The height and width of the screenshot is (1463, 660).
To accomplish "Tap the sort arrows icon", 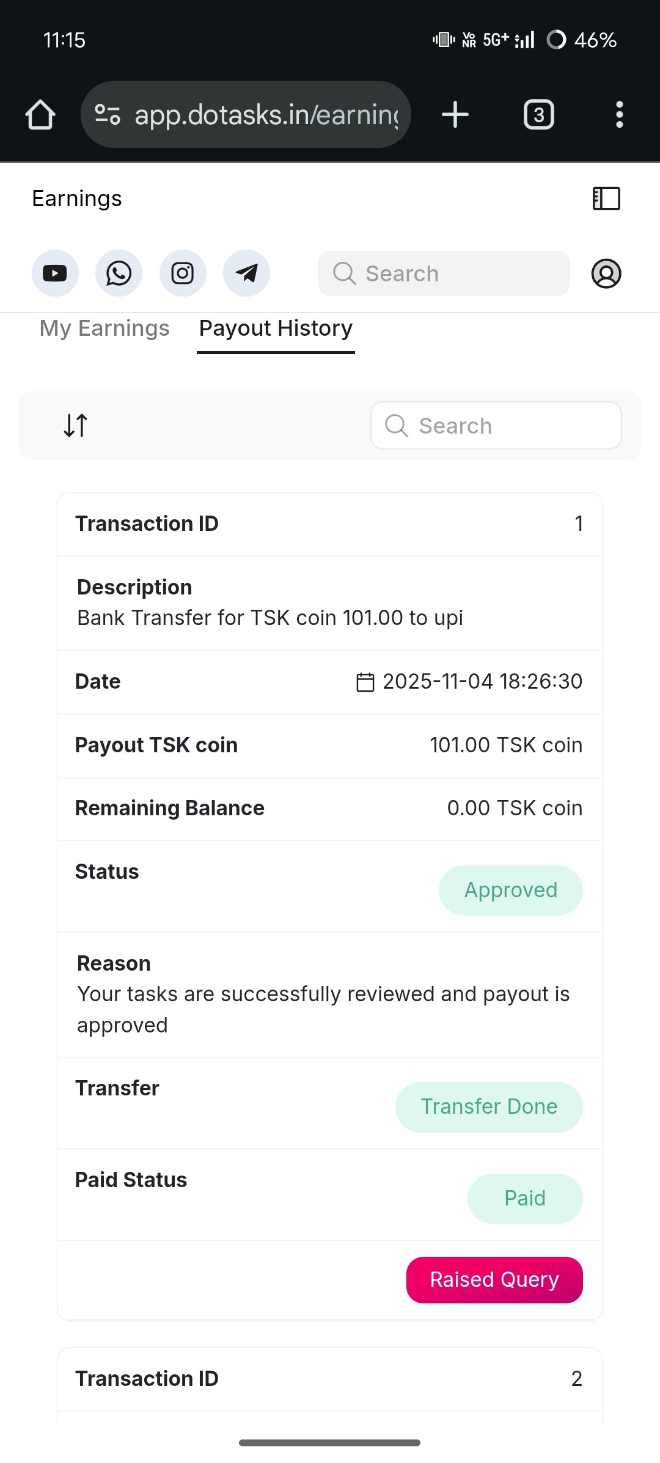I will [76, 425].
